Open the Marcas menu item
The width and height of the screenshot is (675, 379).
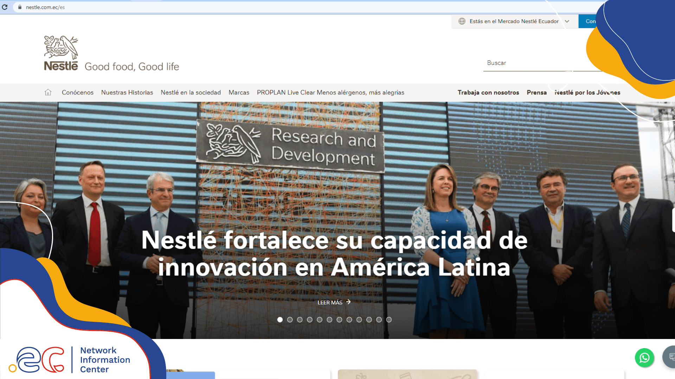(x=239, y=93)
